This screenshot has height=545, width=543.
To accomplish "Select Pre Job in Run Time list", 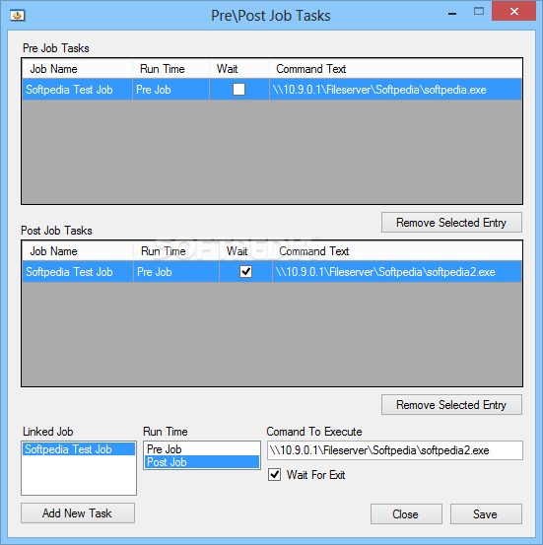I will pos(202,449).
